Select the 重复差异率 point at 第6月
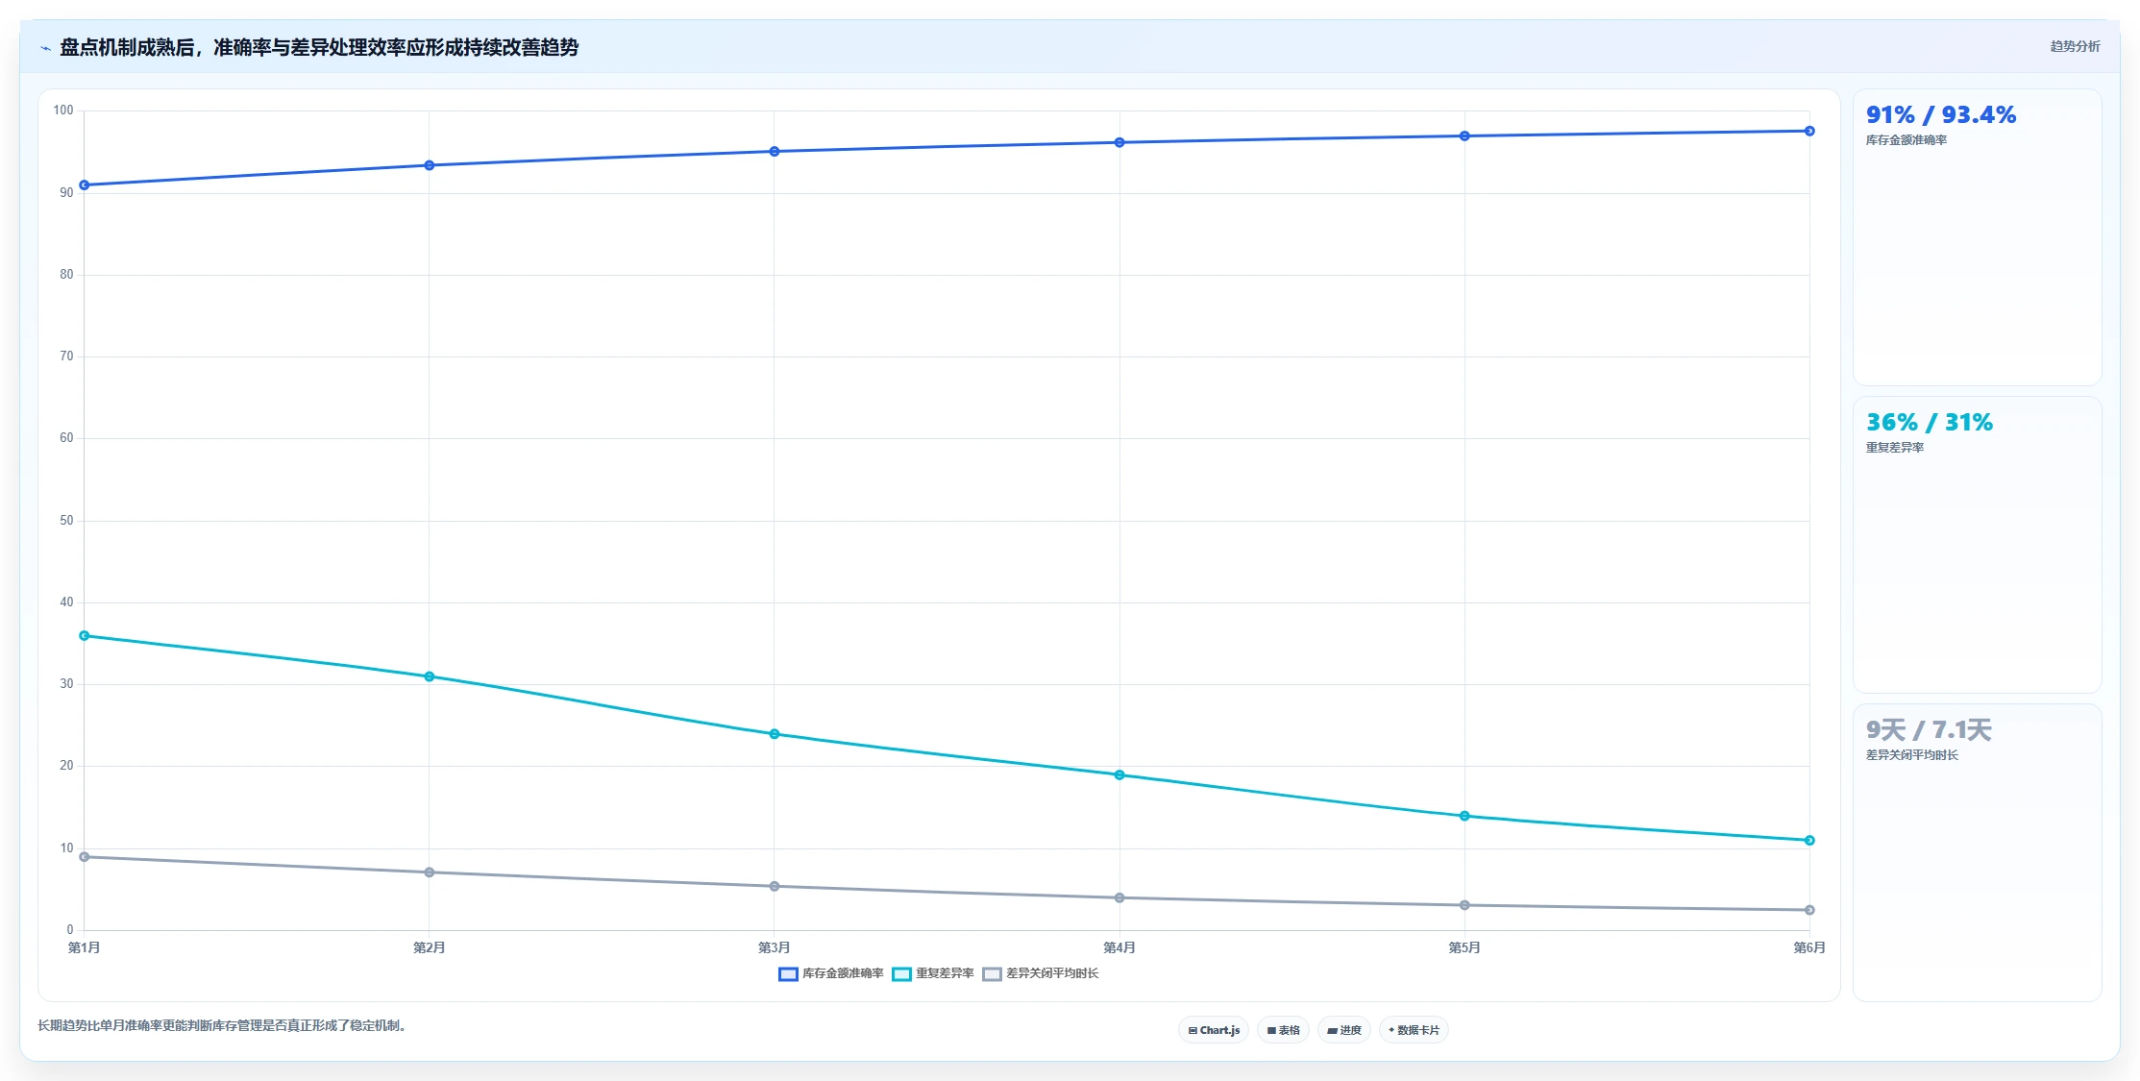 1809,841
